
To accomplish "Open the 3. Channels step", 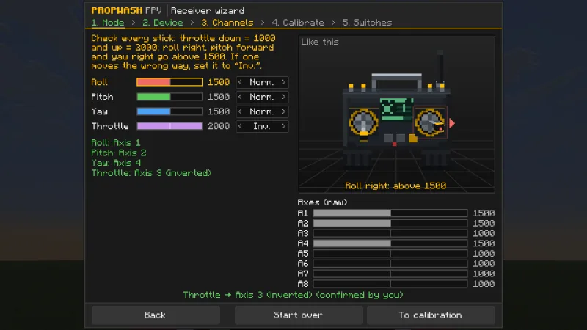I will 227,23.
